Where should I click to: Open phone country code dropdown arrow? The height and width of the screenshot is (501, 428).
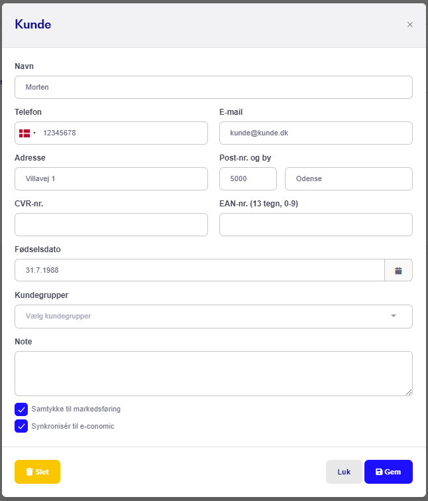pos(34,133)
